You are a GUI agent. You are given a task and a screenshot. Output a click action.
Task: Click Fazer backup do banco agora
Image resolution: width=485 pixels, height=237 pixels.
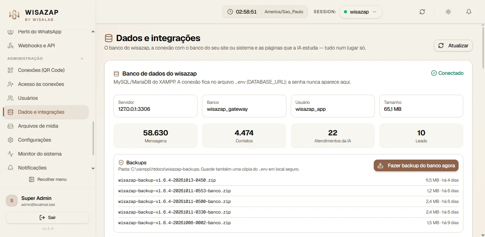(416, 165)
